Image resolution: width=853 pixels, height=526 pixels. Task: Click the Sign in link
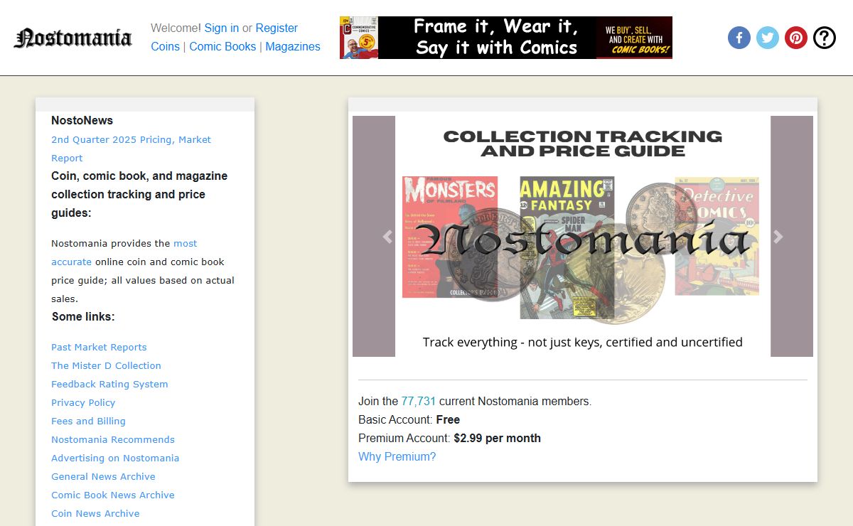pos(222,28)
